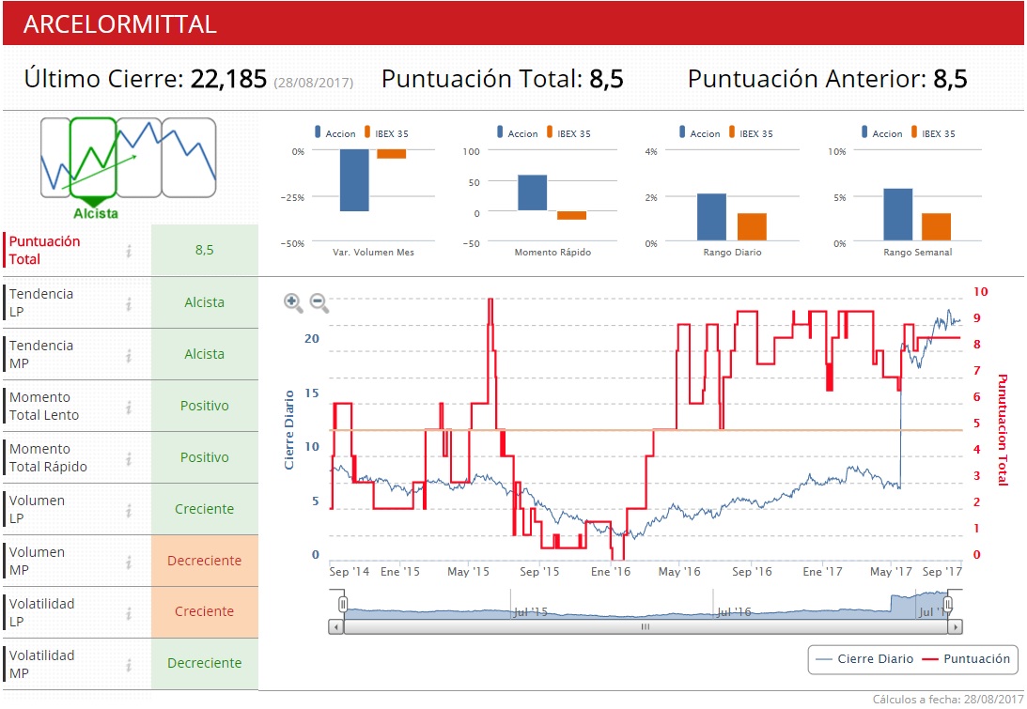Click the Alcista value for Tendencia MP
1027x709 pixels.
pos(204,354)
